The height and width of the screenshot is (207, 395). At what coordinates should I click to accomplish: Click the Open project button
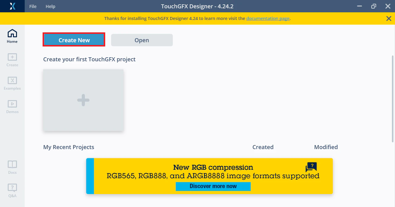tap(142, 40)
